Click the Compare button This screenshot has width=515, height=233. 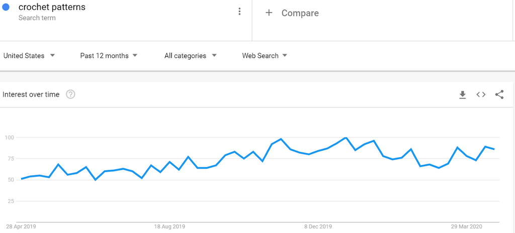point(300,13)
